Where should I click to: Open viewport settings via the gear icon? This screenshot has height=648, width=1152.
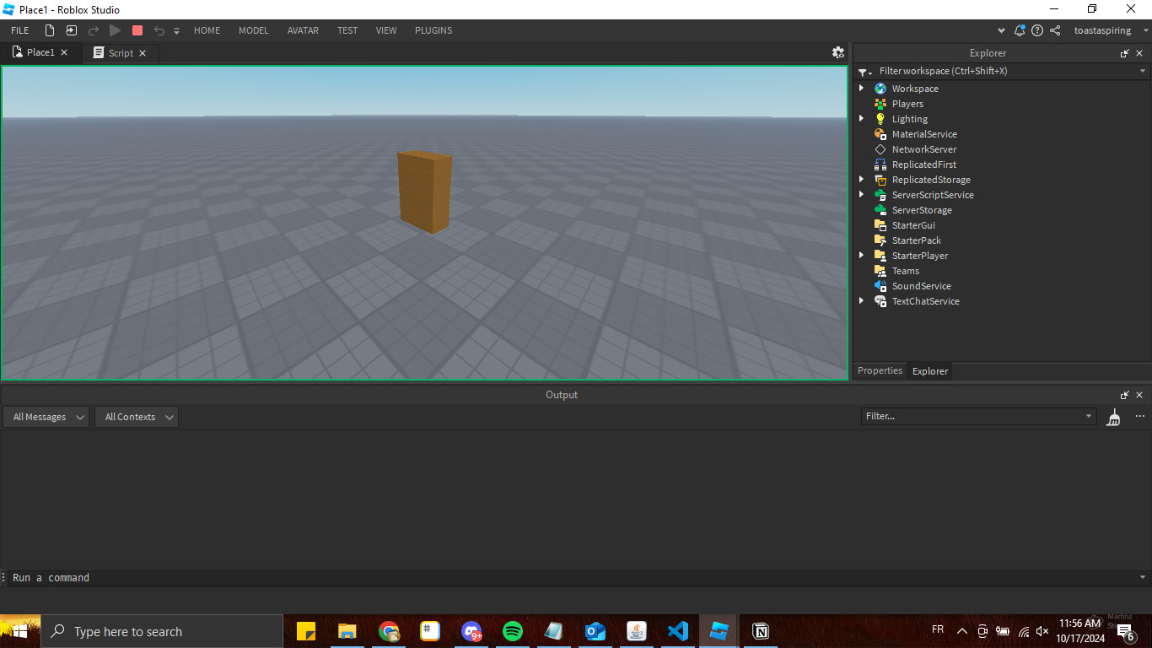[x=837, y=52]
